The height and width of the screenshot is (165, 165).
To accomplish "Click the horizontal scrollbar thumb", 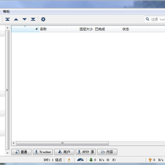I will pyautogui.click(x=62, y=143).
